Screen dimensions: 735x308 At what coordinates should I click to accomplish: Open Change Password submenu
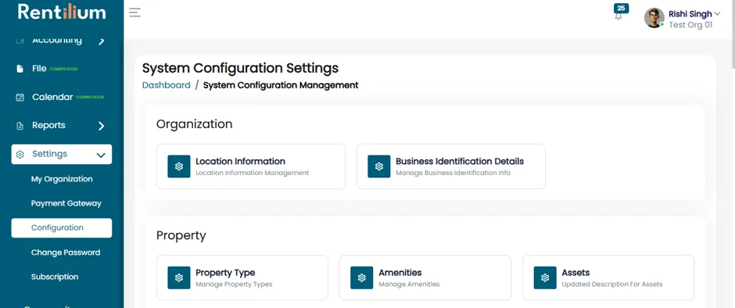(66, 252)
